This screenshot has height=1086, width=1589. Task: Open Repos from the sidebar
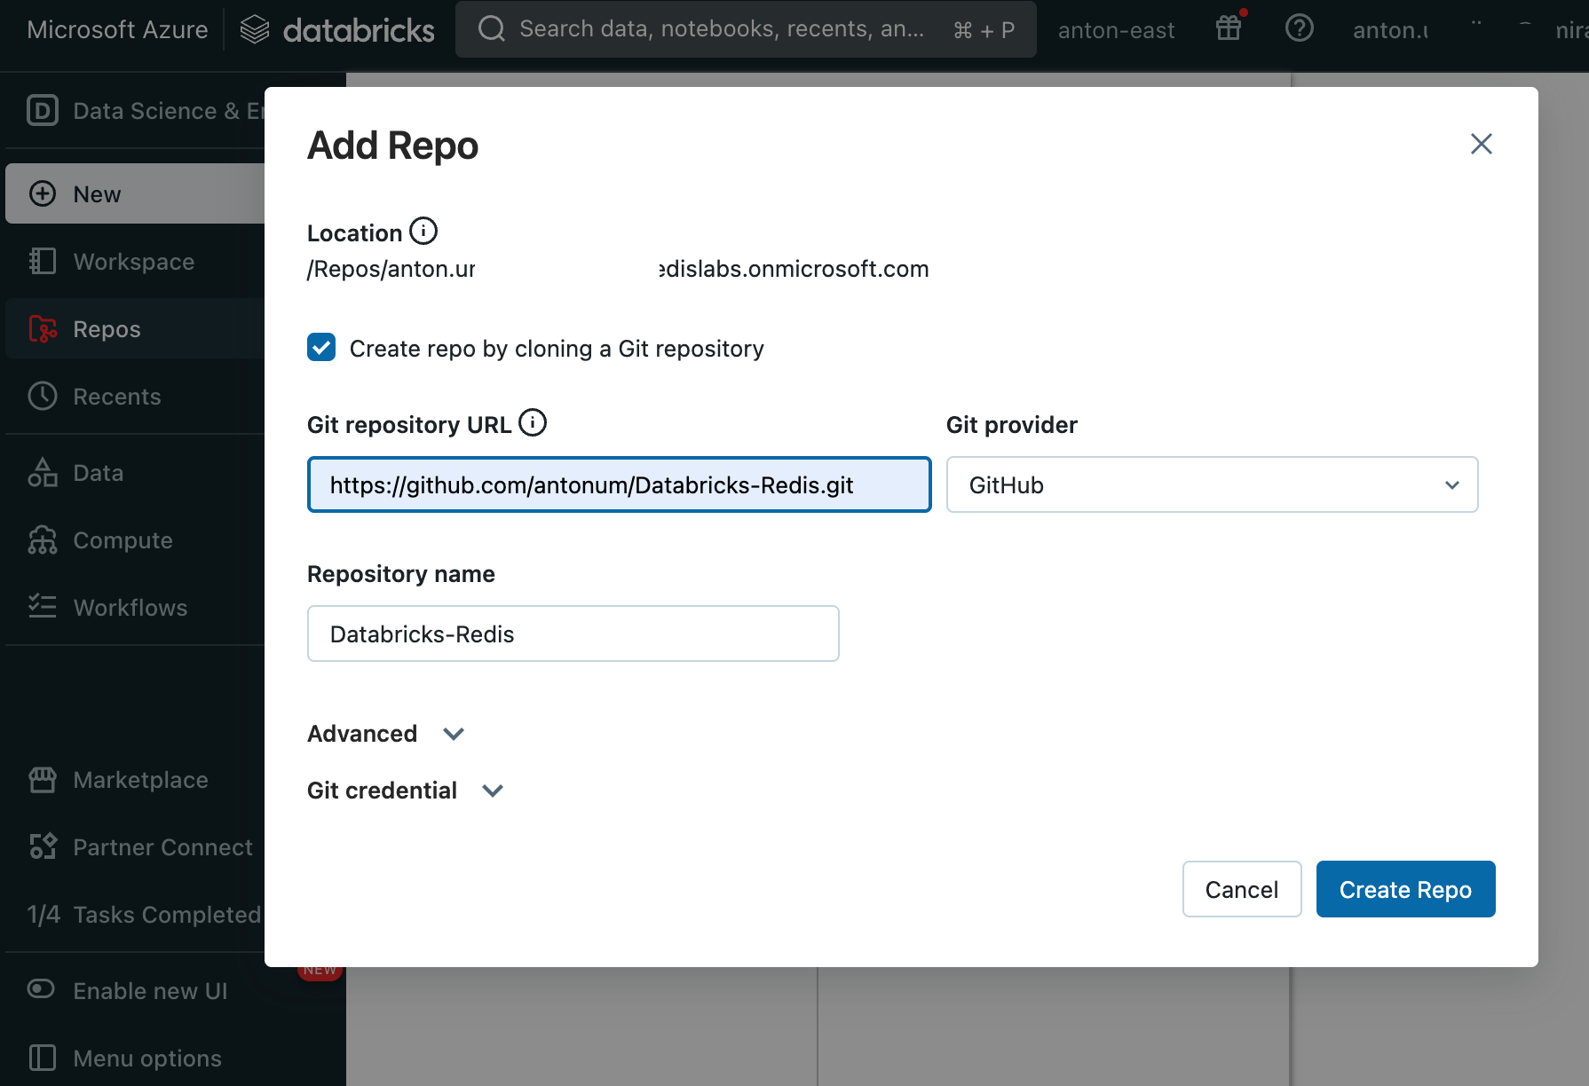click(x=135, y=328)
